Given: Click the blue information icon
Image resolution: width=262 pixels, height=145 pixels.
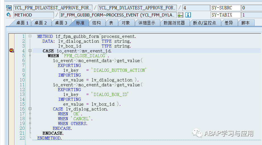Looking at the screenshot, I should pos(188,15).
